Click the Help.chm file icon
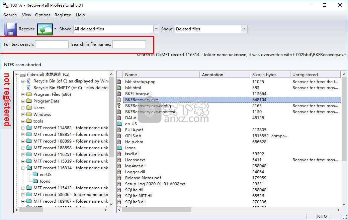The height and width of the screenshot is (220, 348). [x=119, y=142]
